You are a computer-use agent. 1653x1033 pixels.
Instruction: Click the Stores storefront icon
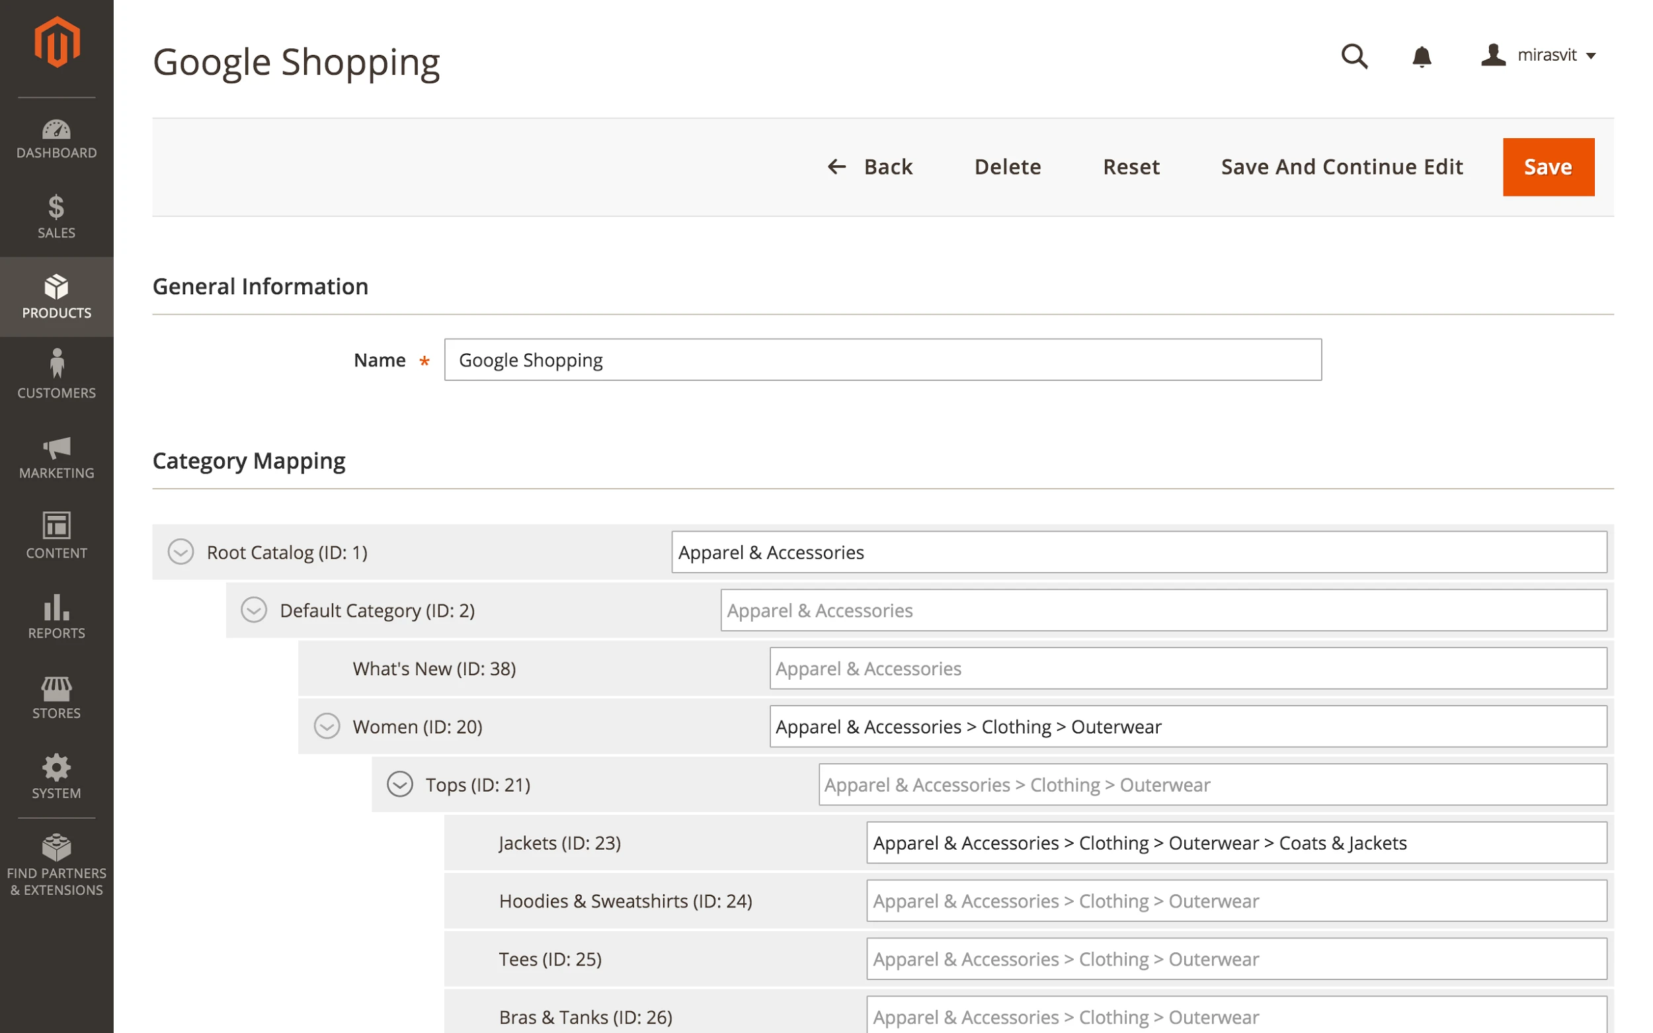56,688
